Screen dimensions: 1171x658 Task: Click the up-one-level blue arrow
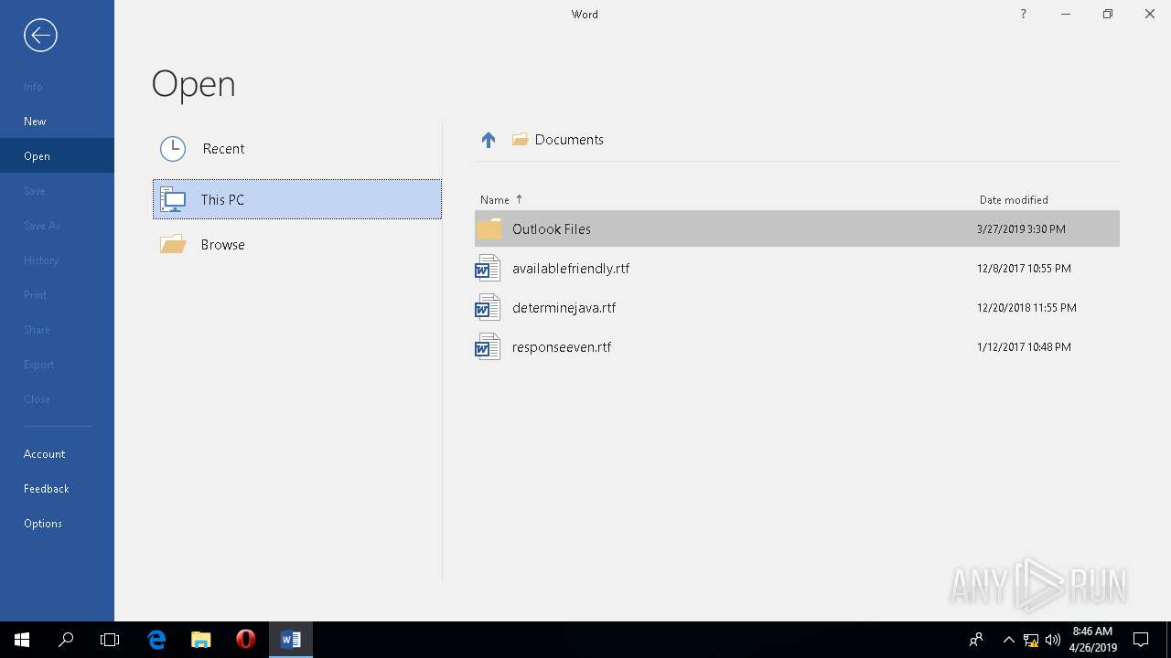(x=489, y=140)
